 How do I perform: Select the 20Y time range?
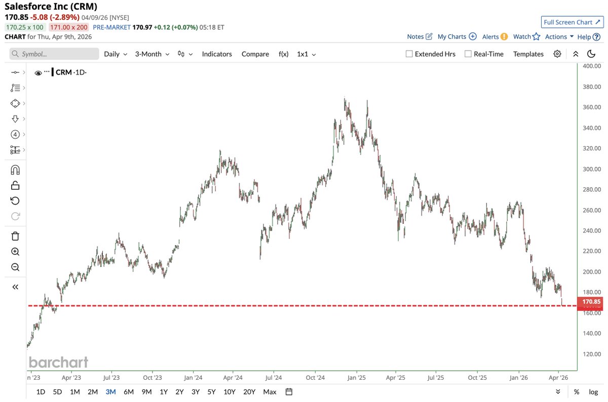pyautogui.click(x=249, y=391)
